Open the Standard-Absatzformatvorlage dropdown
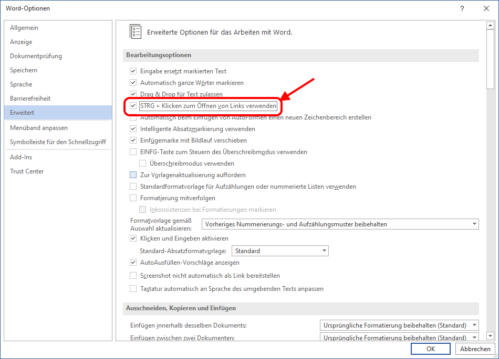The width and height of the screenshot is (499, 359). point(323,251)
